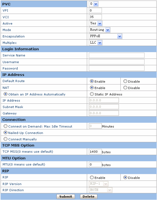Click the Max Idle Timeout minutes field
The width and height of the screenshot is (157, 200).
click(x=95, y=126)
